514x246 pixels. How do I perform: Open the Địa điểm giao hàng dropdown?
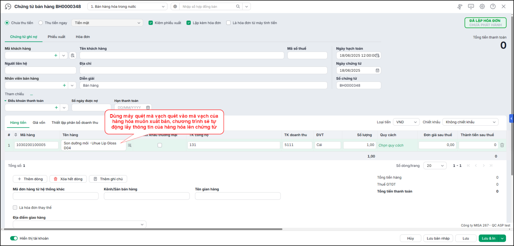tap(80, 224)
